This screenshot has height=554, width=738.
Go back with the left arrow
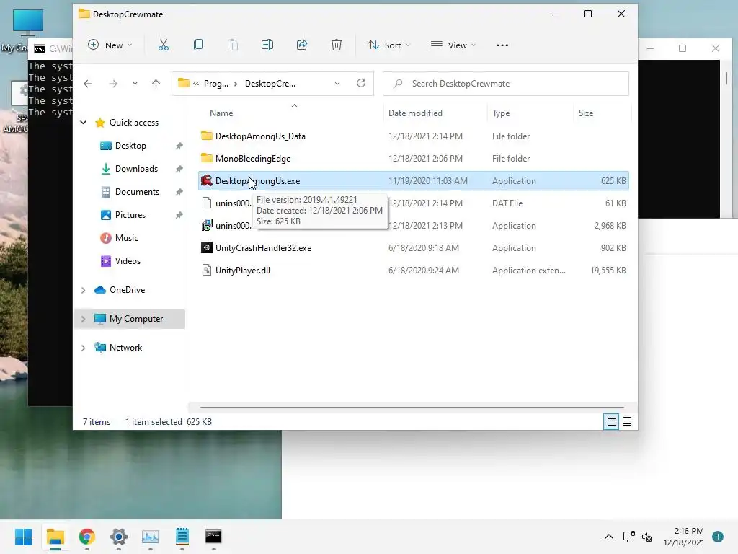click(88, 84)
